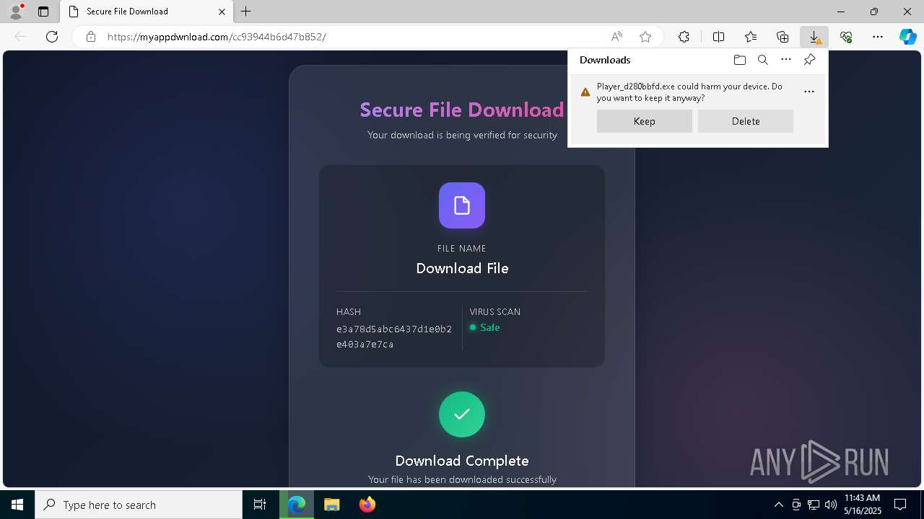Open the Windows Start menu
The image size is (924, 519).
click(17, 505)
